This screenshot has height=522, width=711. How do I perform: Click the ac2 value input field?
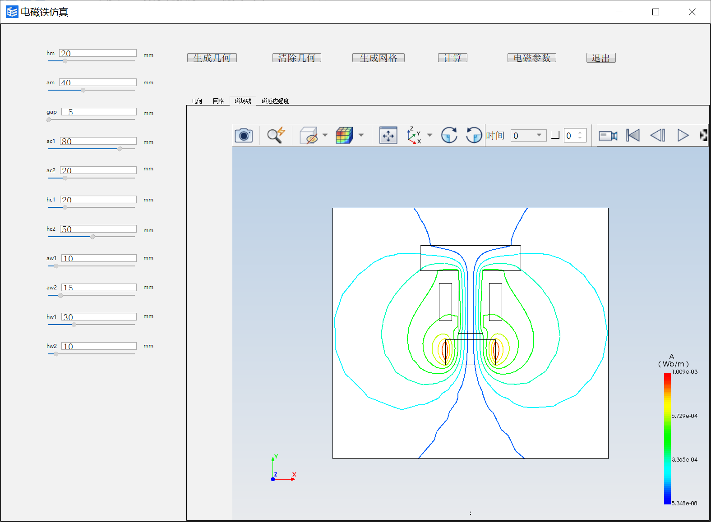point(98,170)
